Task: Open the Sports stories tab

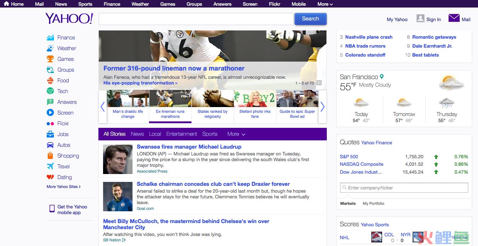Action: click(x=210, y=134)
